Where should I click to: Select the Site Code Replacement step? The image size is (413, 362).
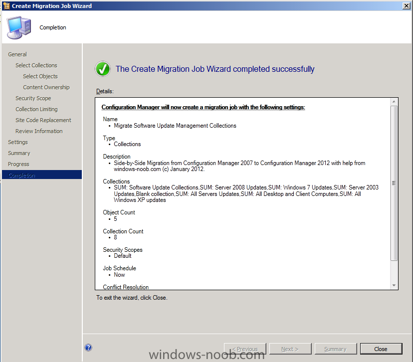43,120
